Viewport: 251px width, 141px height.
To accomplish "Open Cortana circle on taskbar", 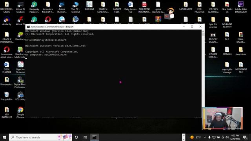I will point(76,137).
